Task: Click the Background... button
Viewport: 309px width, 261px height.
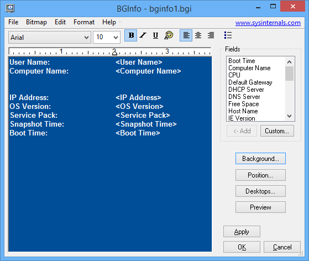Action: click(x=260, y=159)
